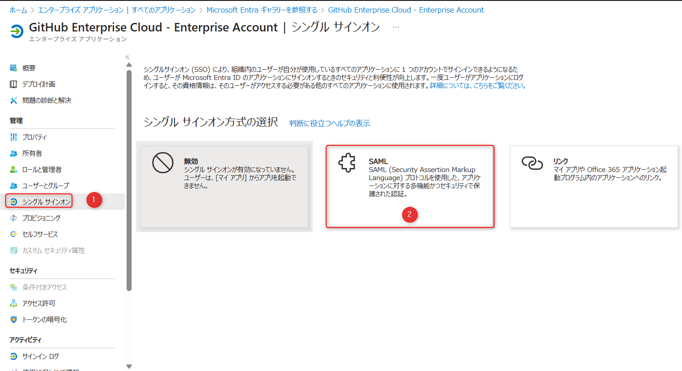Click the 無効 prohibited circle icon
This screenshot has width=682, height=371.
163,163
